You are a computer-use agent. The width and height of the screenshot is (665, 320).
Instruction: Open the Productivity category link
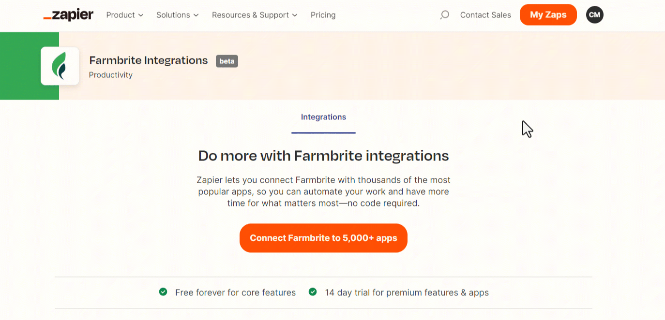111,75
